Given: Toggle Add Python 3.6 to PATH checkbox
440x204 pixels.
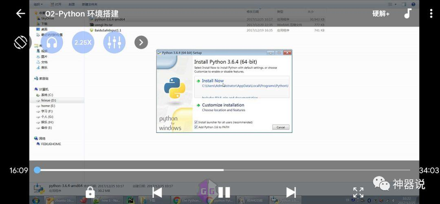Looking at the screenshot, I should click(x=196, y=127).
